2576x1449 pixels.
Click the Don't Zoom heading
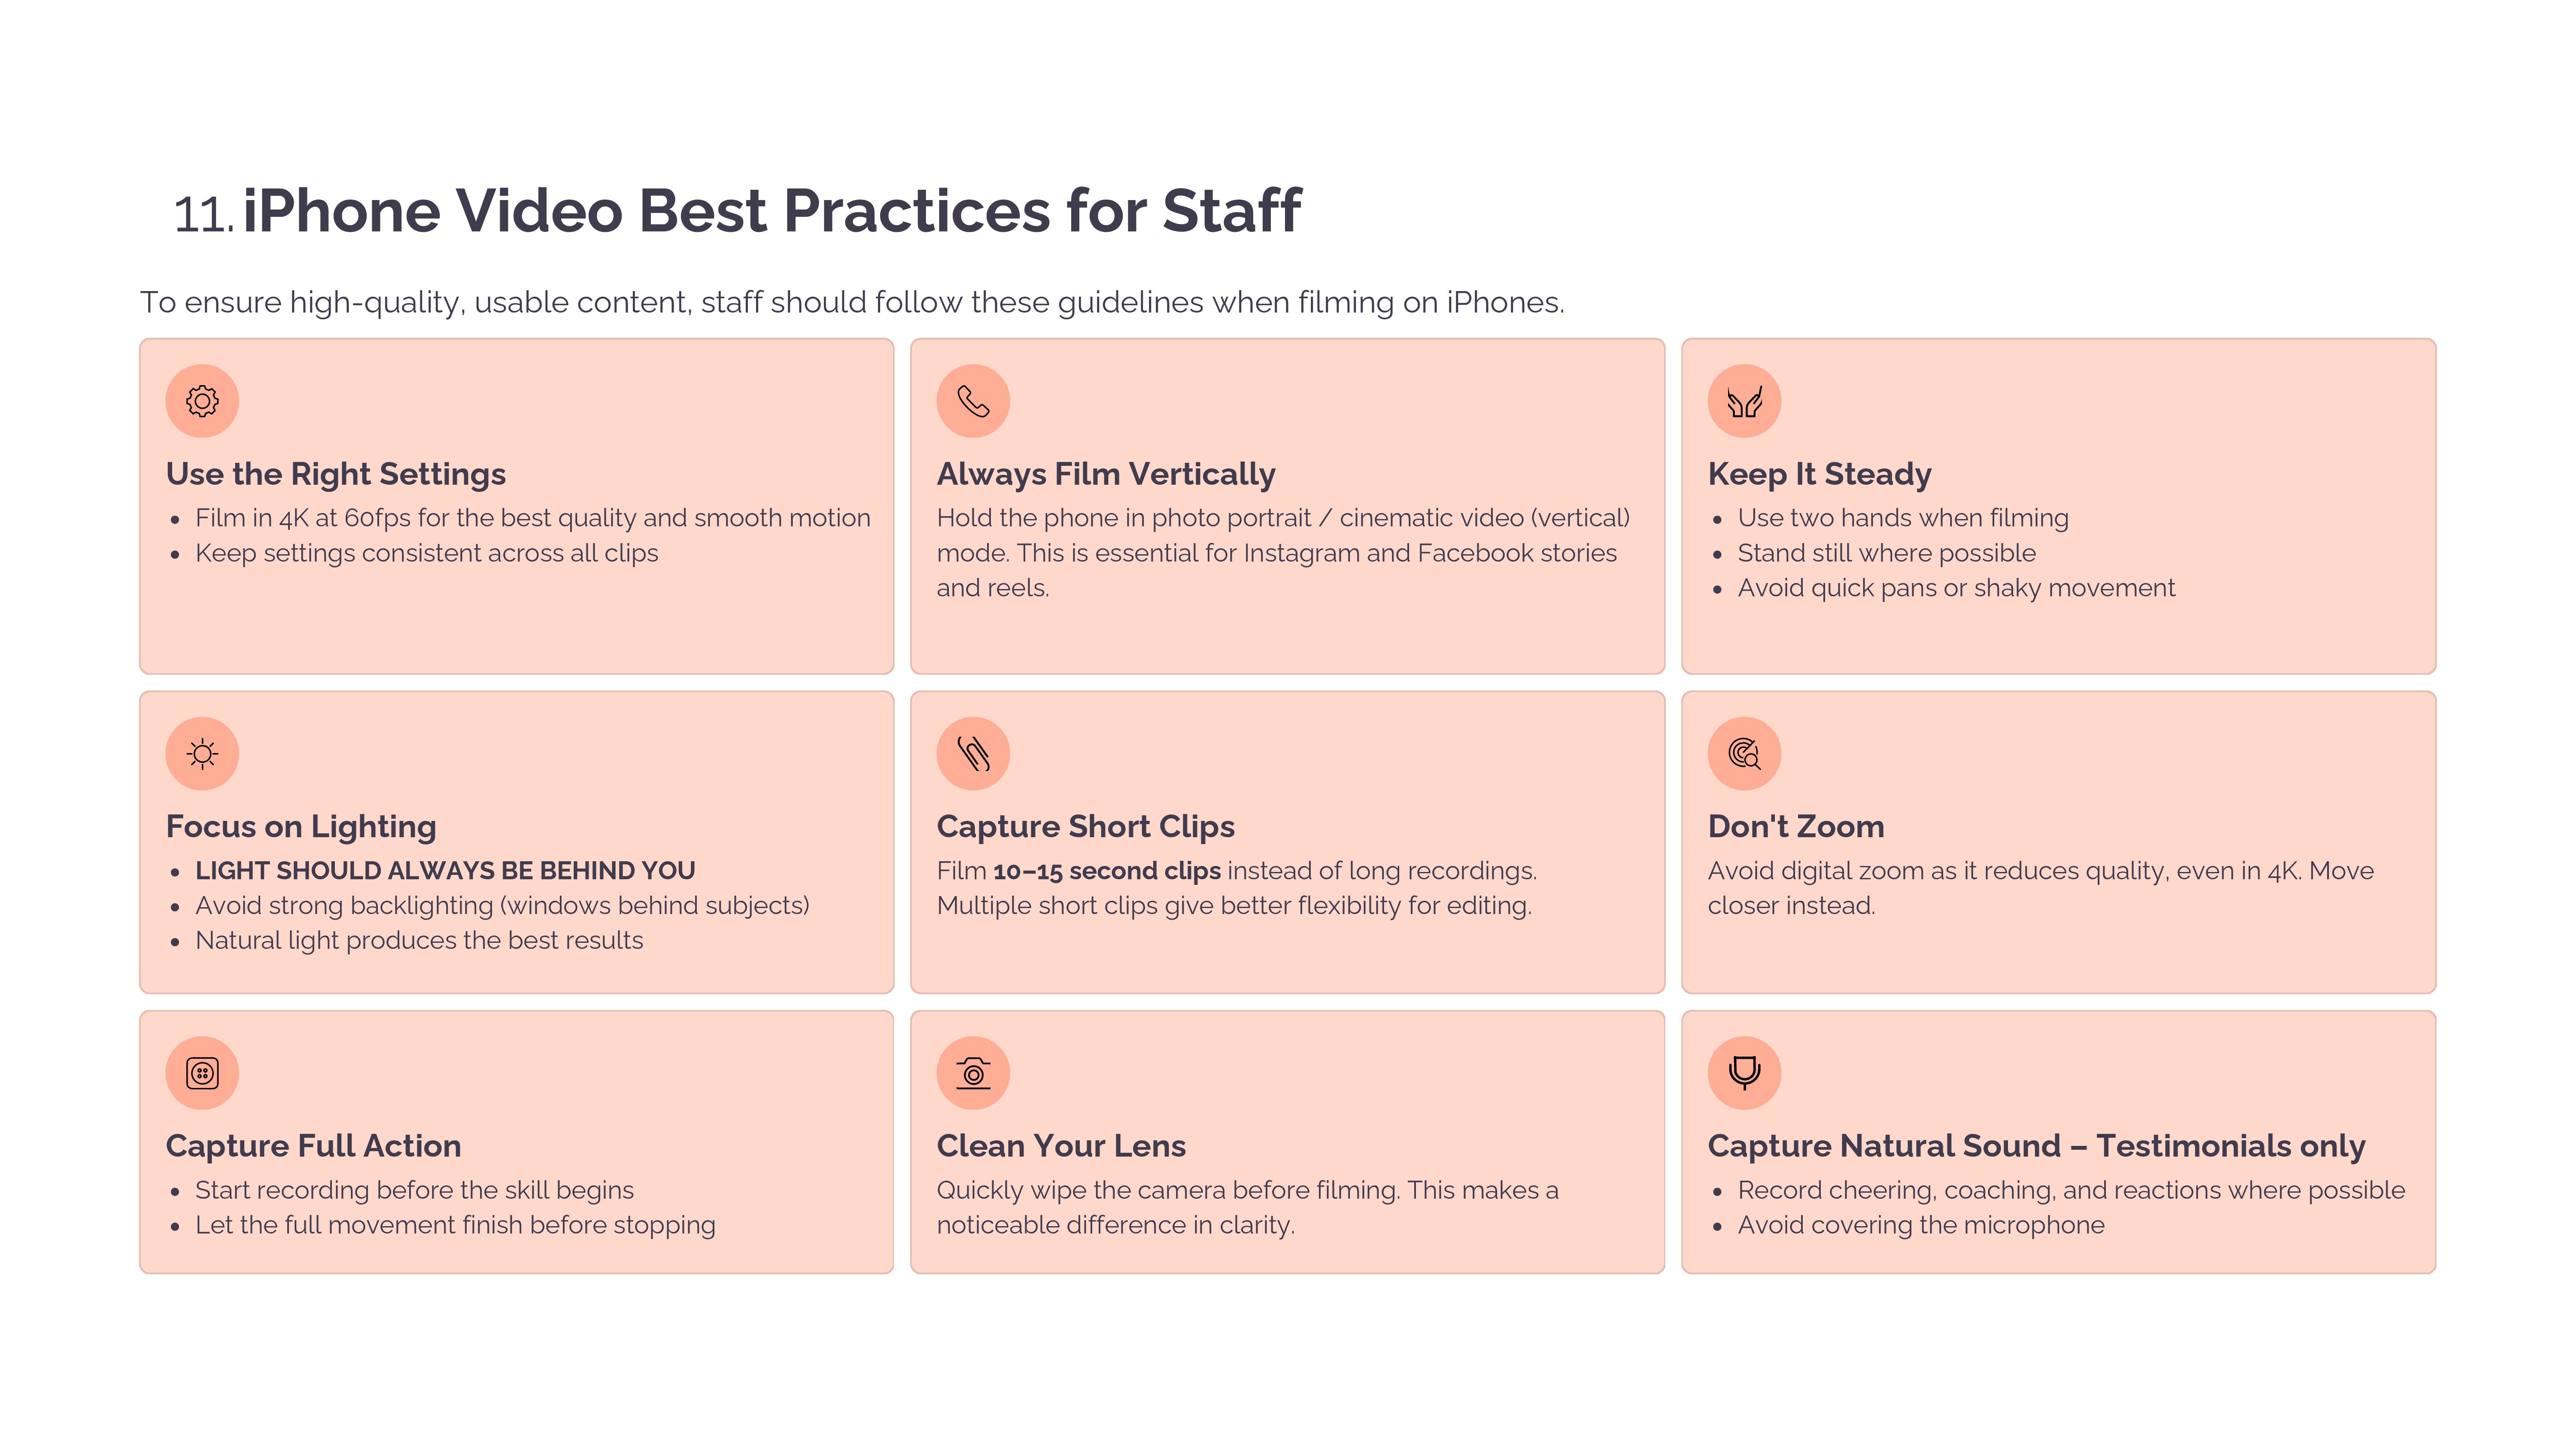pos(1796,827)
